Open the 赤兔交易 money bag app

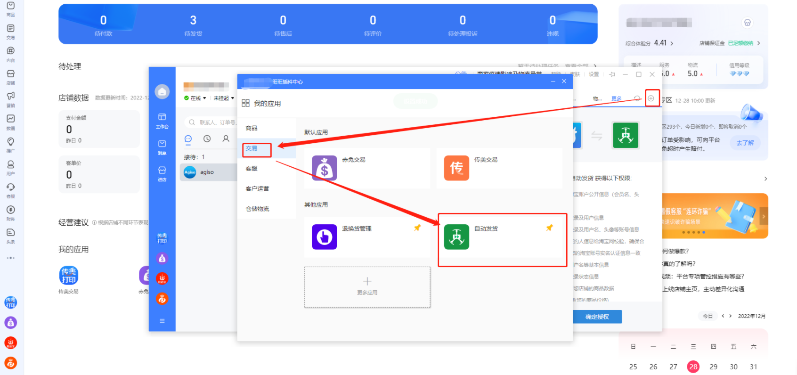tap(324, 168)
